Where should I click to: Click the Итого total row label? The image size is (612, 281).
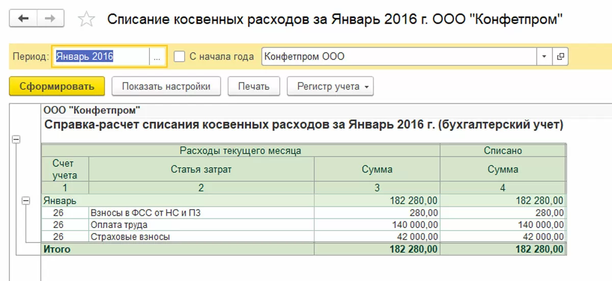[57, 249]
